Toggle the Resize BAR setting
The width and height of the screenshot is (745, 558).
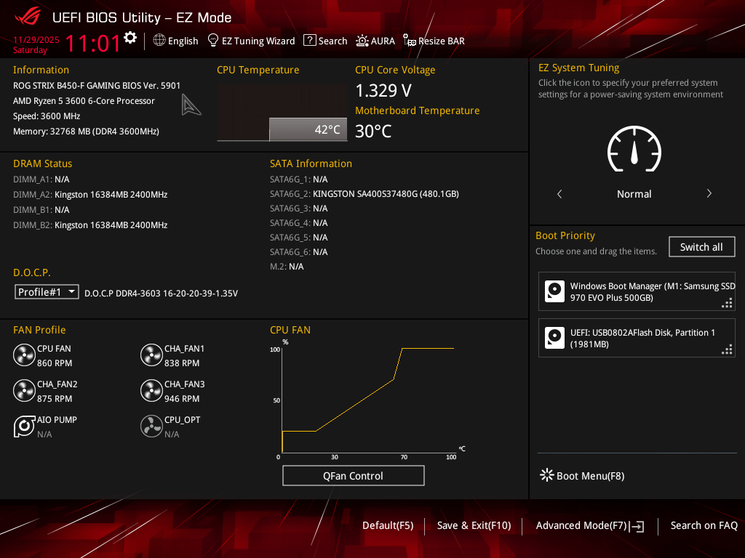(x=434, y=41)
